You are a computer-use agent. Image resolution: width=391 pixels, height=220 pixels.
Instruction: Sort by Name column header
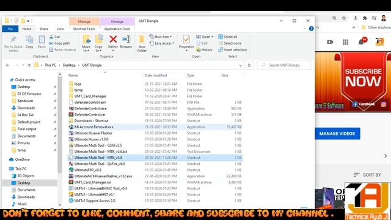point(73,75)
